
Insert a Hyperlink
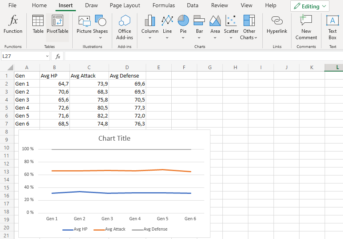click(277, 26)
